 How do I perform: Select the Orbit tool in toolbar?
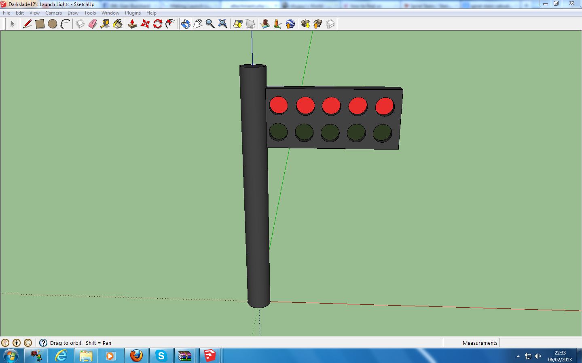[x=185, y=24]
